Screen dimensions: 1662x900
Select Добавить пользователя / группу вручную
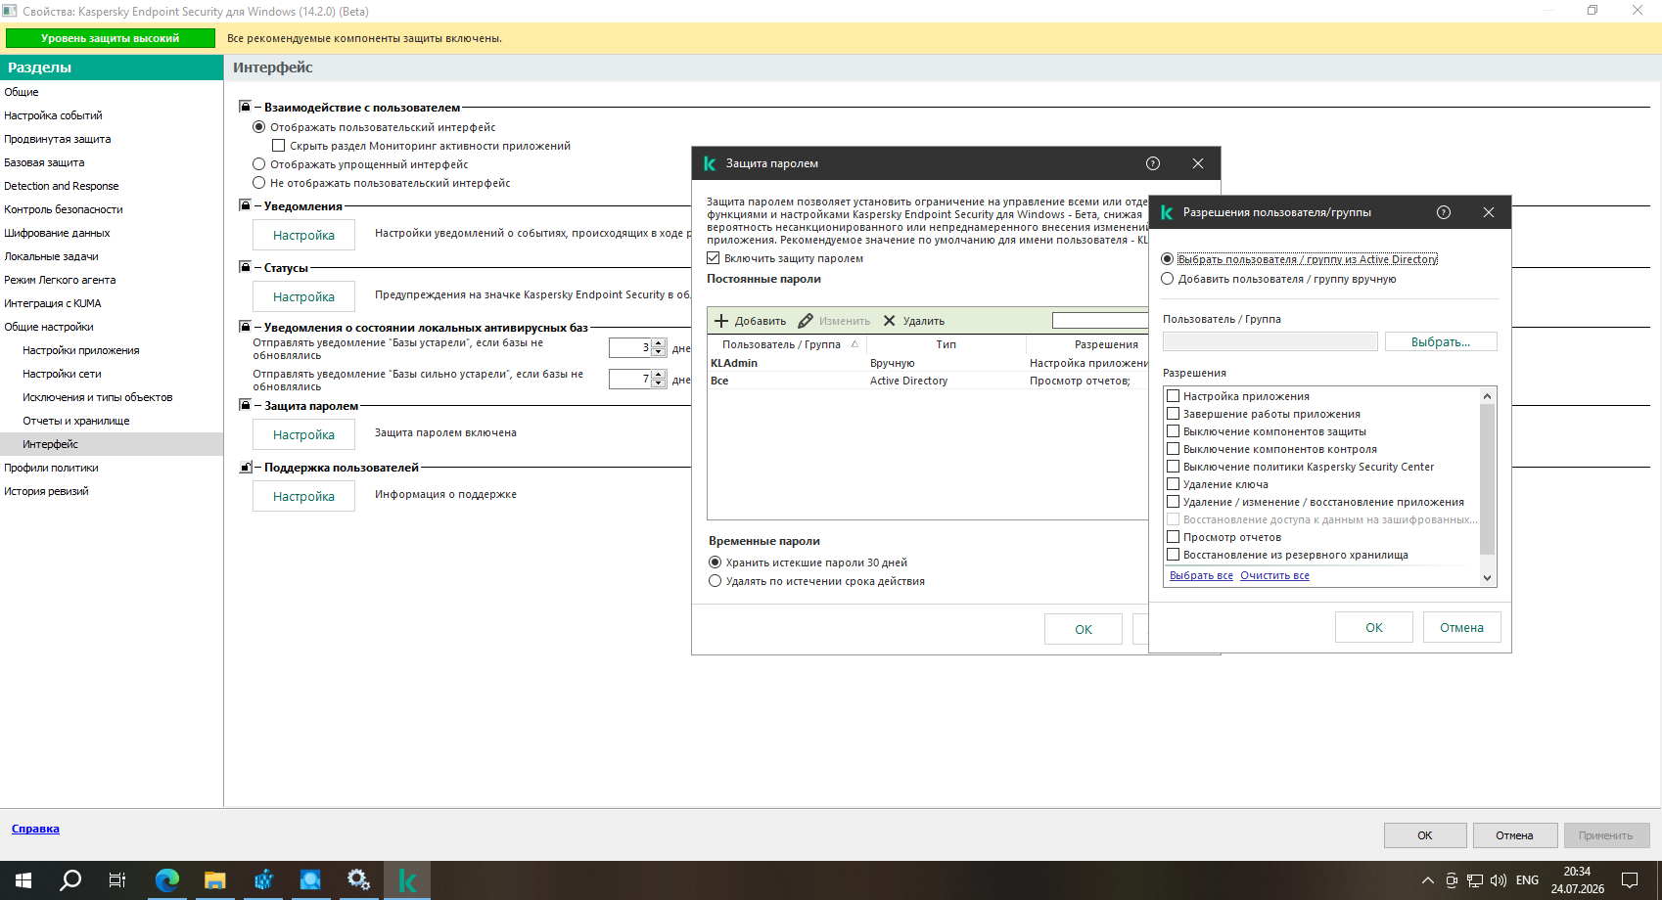(1167, 279)
